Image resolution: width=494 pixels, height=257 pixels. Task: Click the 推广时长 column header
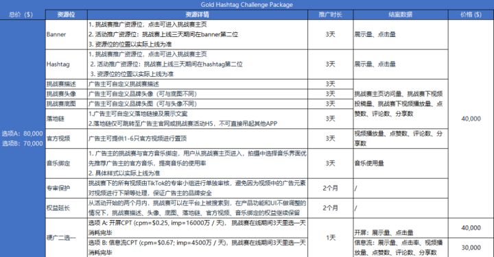[331, 14]
